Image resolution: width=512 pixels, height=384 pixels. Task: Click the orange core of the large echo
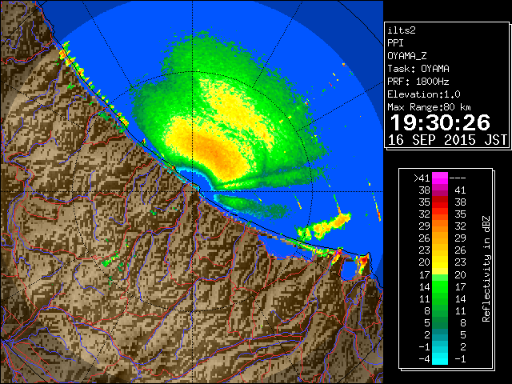(217, 154)
